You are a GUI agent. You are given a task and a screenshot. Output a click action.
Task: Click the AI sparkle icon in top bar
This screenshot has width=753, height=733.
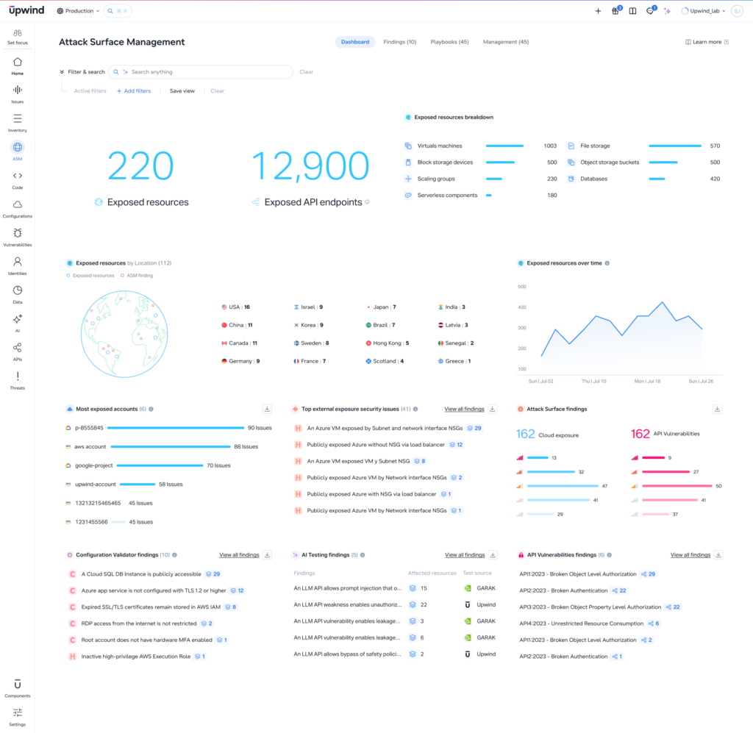click(667, 11)
